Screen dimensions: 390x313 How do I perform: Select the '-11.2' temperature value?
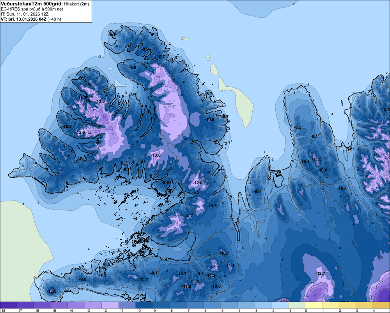coord(211,276)
